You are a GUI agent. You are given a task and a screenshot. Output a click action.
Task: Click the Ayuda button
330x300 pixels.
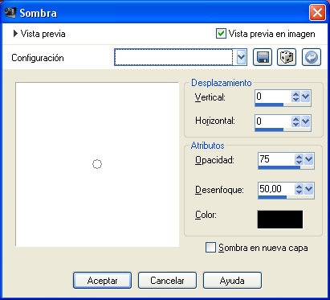[x=232, y=281]
